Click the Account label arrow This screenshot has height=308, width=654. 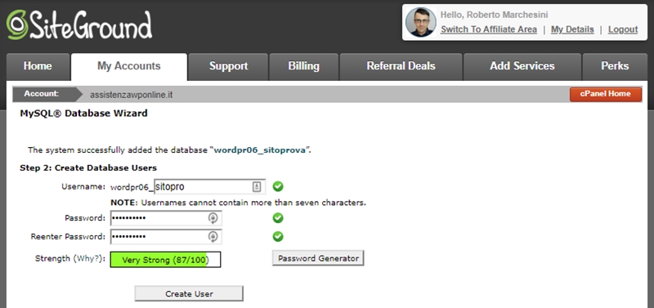(x=47, y=94)
